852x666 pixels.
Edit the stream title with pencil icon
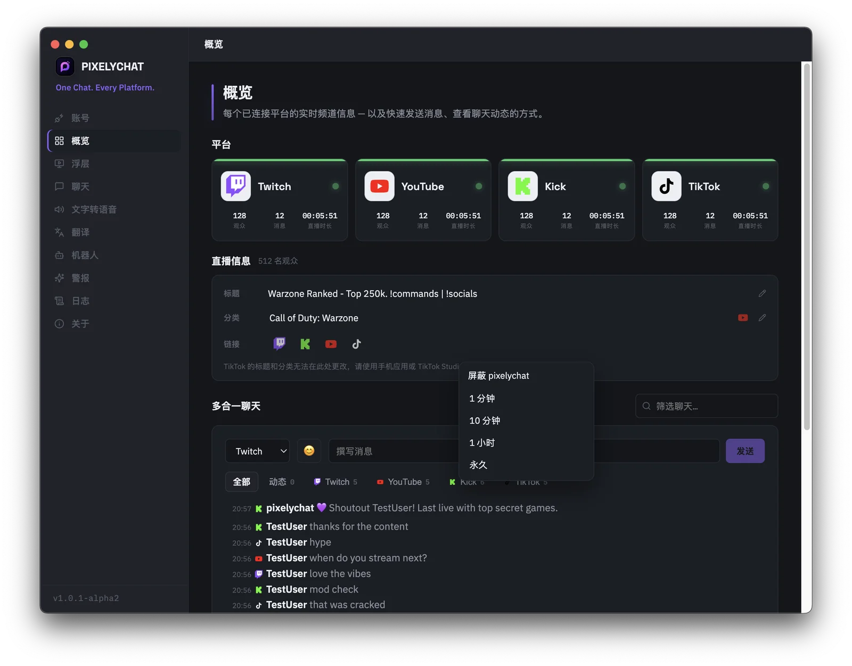tap(762, 293)
